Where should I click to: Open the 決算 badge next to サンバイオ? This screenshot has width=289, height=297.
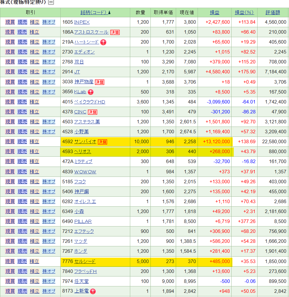103,142
